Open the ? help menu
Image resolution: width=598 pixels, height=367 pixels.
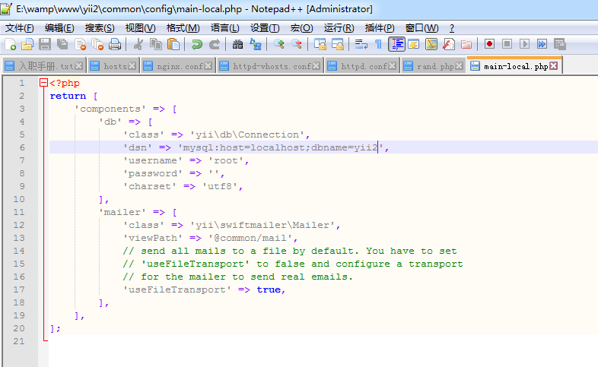coord(452,28)
